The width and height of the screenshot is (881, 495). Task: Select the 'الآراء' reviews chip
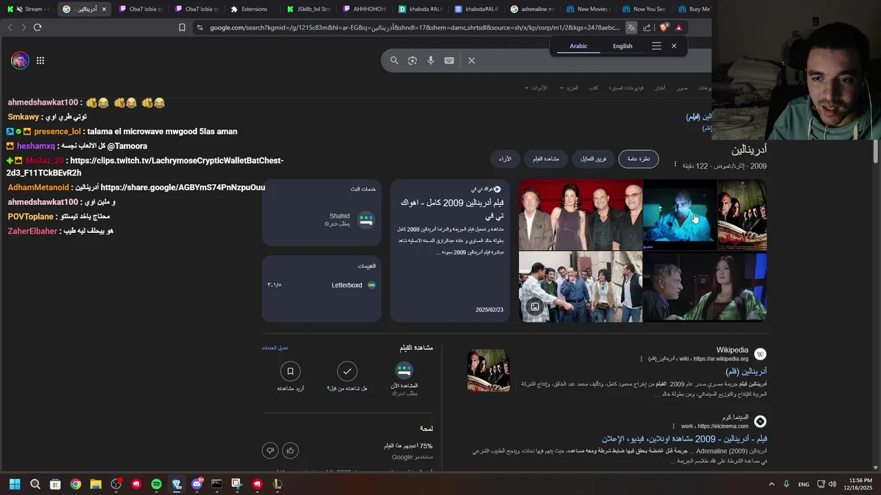tap(505, 159)
